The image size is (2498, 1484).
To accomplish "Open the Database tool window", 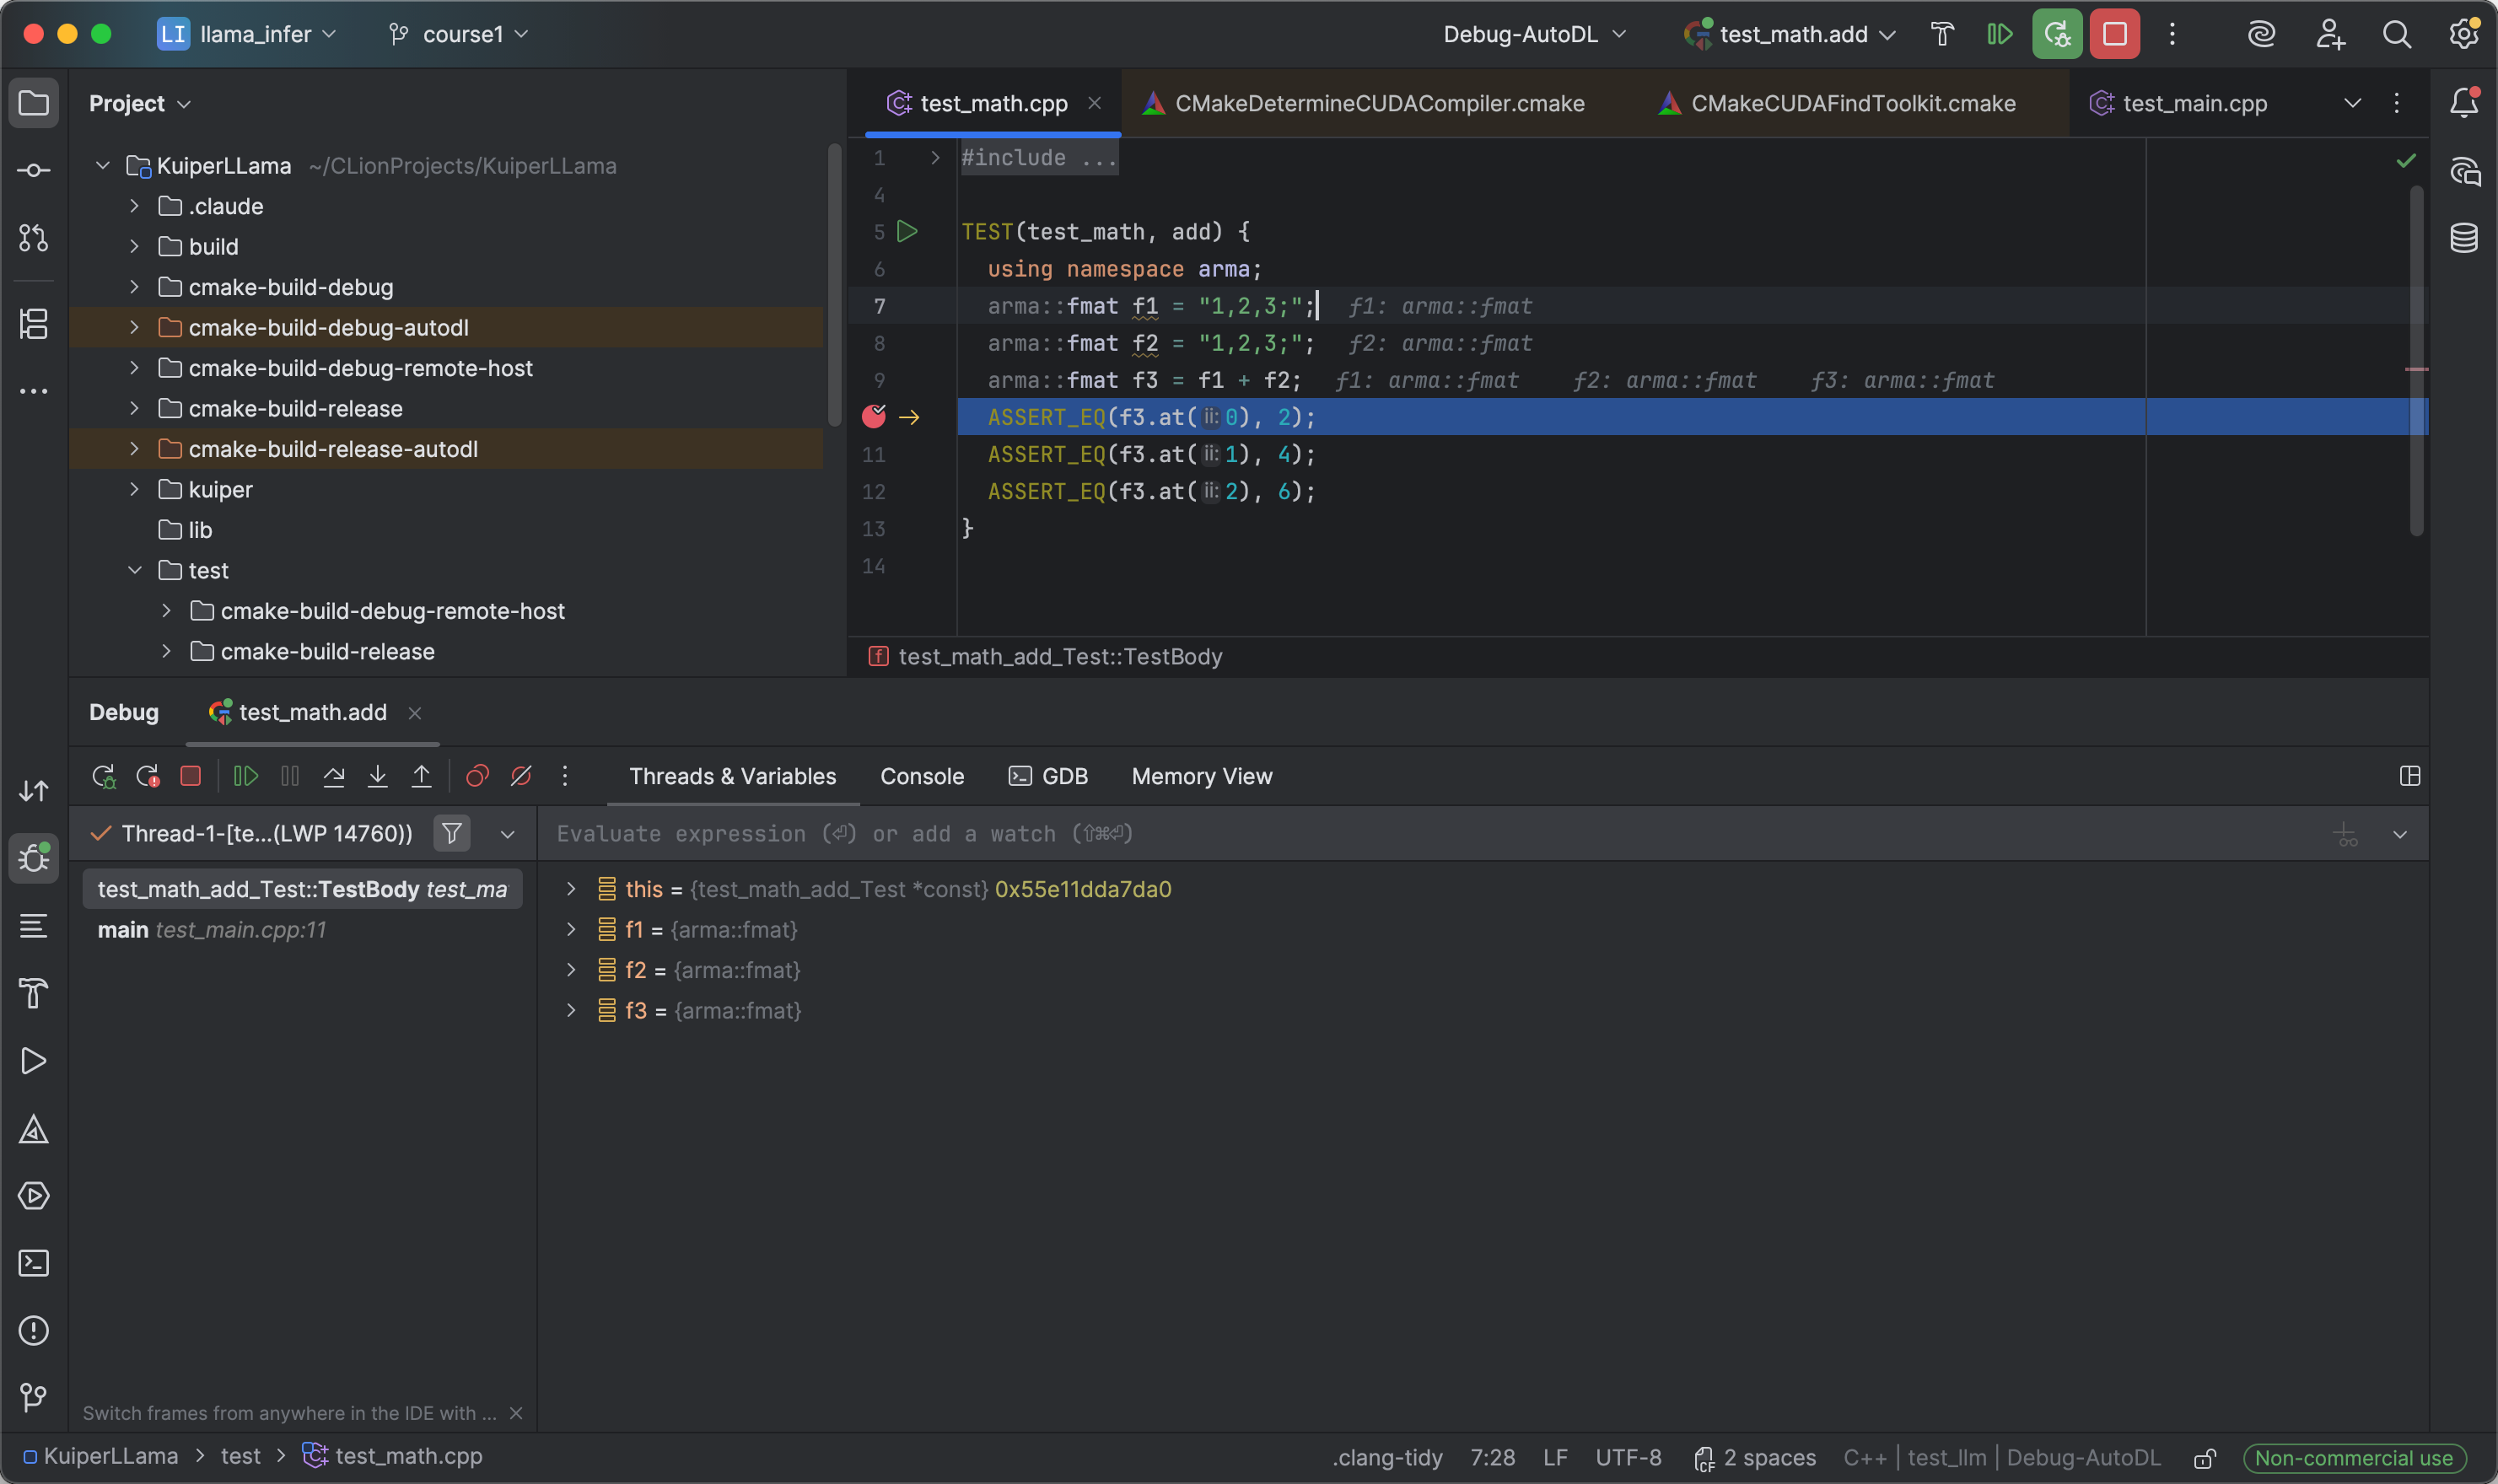I will click(2463, 238).
